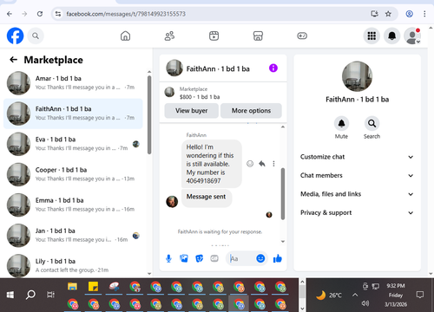Select FaithAnn - 1 bd 1 ba conversation
Image resolution: width=434 pixels, height=312 pixels.
73,114
